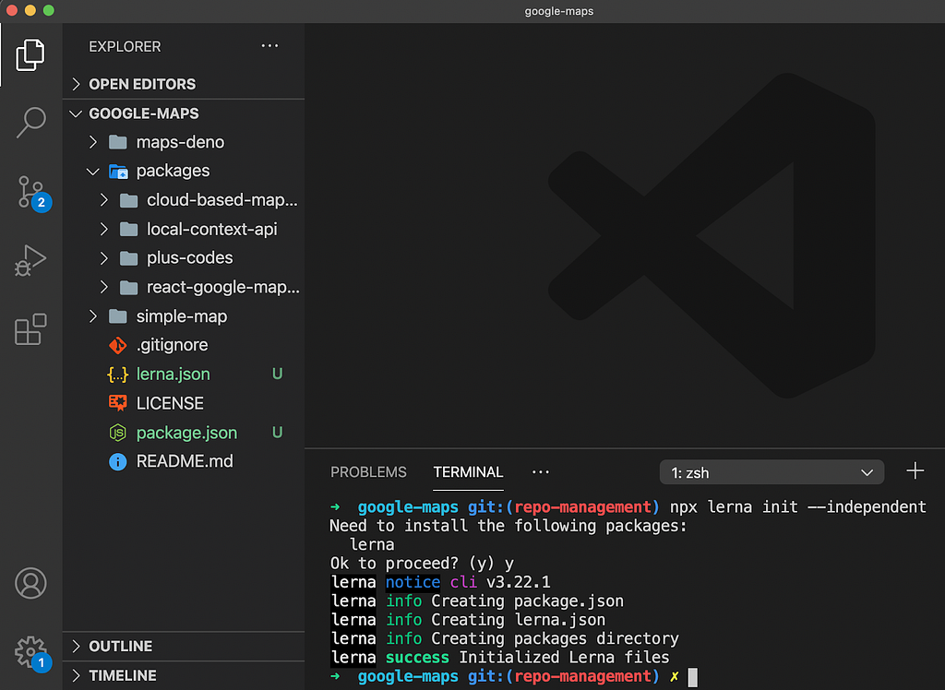
Task: Click the maps-deno folder icon
Action: [117, 142]
